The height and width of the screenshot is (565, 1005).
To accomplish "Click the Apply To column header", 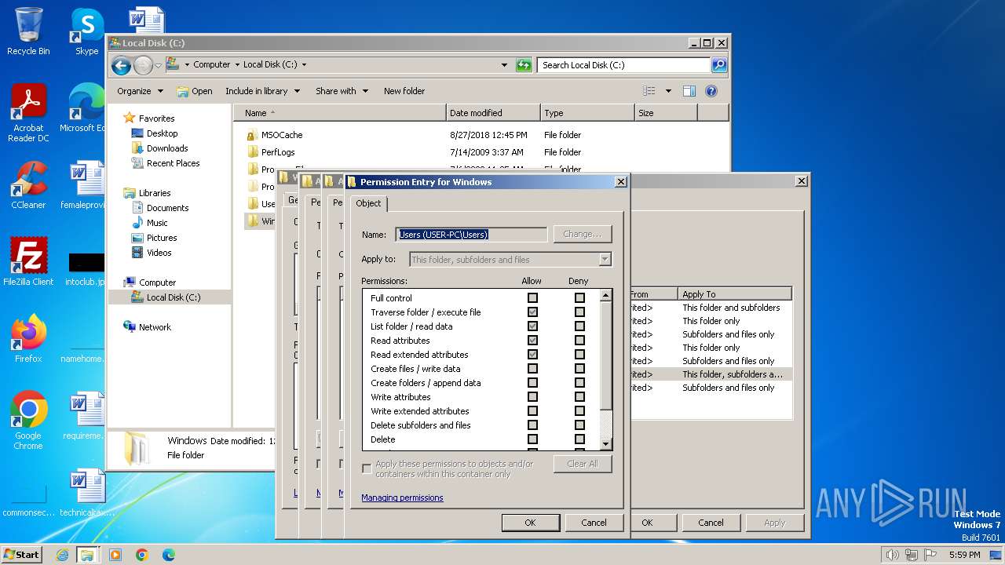I will tap(734, 294).
